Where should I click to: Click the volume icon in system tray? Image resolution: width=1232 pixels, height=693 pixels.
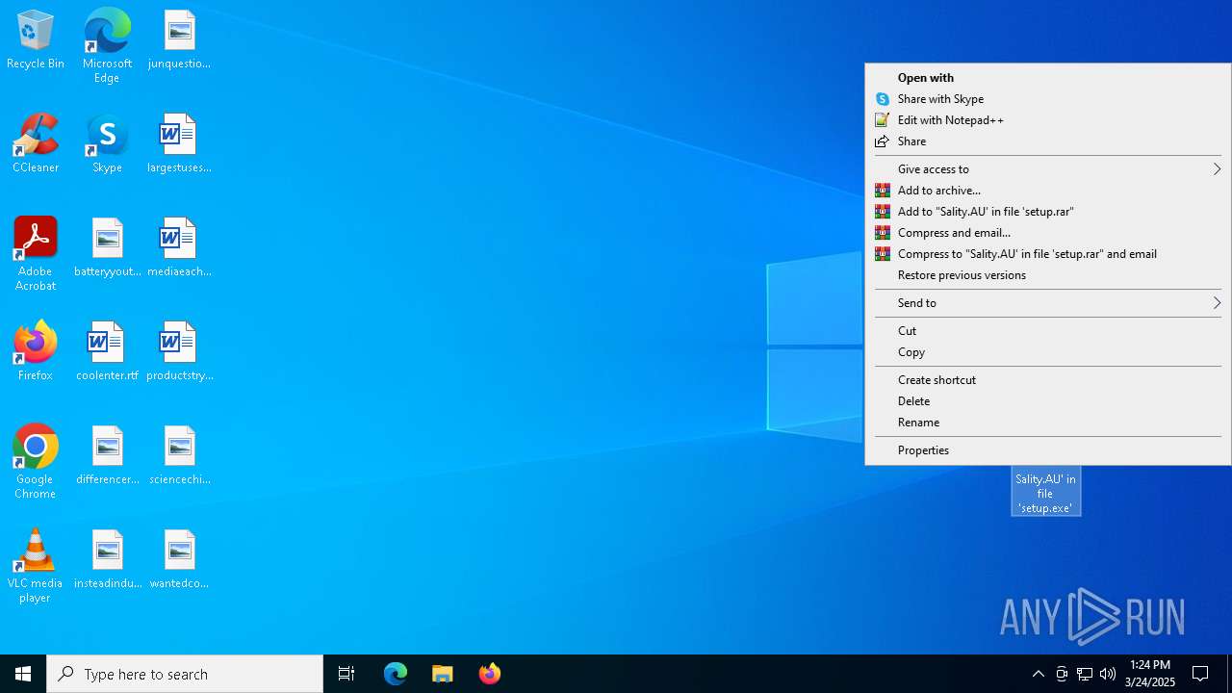point(1108,674)
